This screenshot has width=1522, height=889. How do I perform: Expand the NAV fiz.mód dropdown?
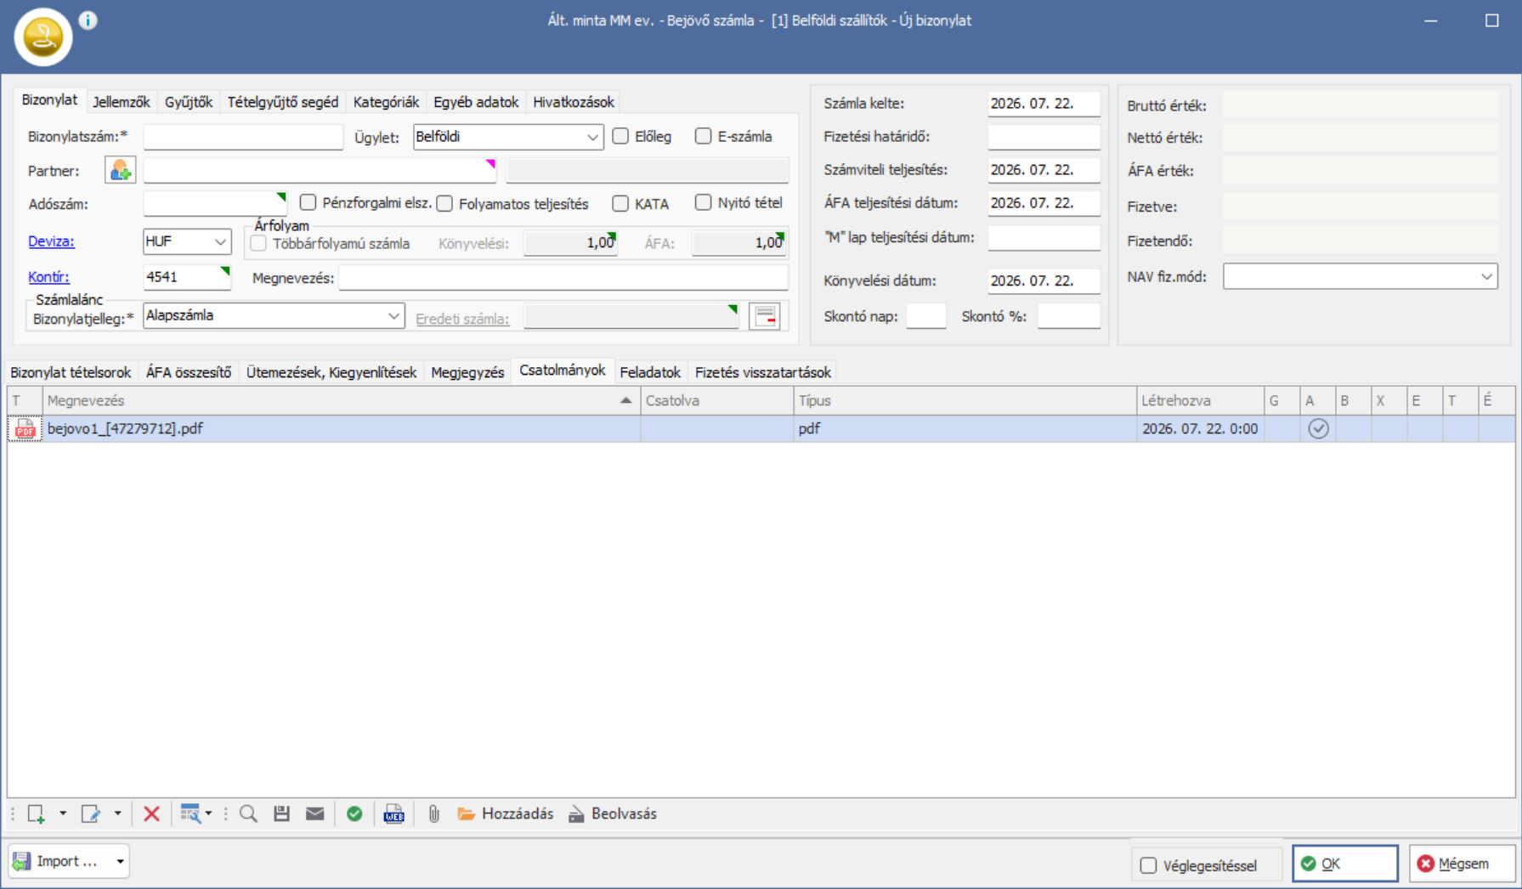coord(1486,276)
